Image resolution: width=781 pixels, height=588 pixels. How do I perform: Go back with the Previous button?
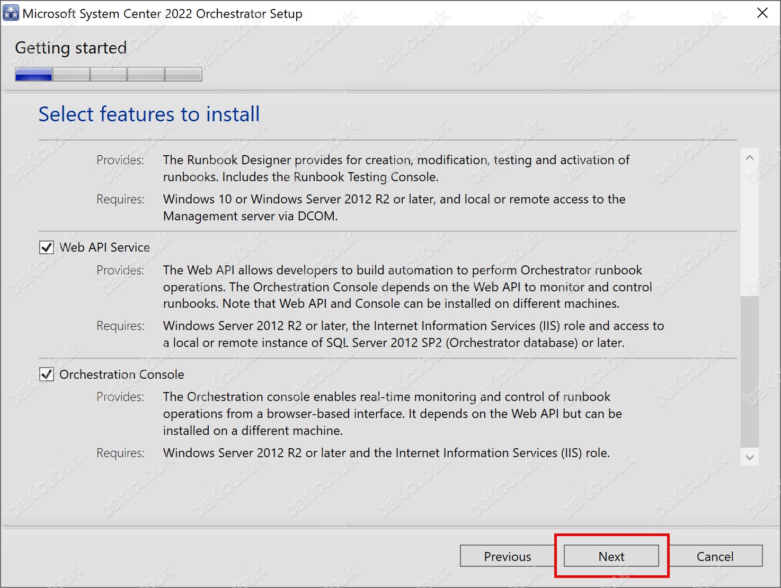[x=507, y=556]
